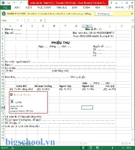Click inside the Name Box field
The image size is (135, 150).
pyautogui.click(x=9, y=20)
